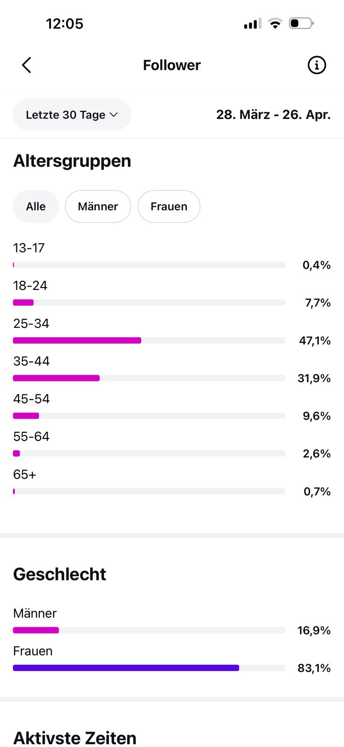The height and width of the screenshot is (747, 344).
Task: Tap the 35-44 age group bar
Action: tap(56, 378)
